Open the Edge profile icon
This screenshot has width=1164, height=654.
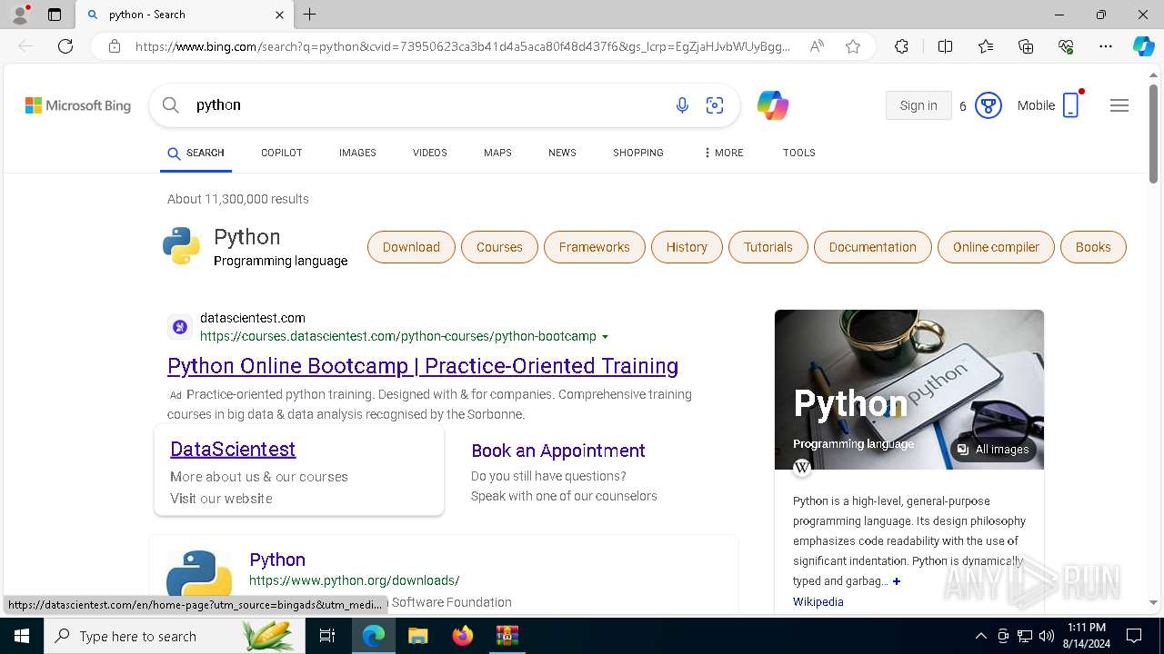pos(20,15)
